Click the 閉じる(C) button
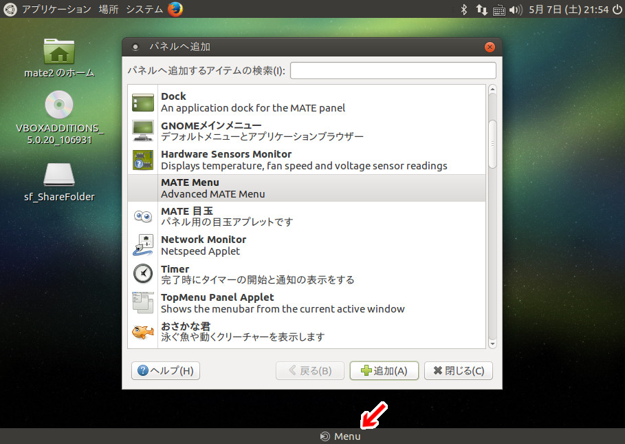This screenshot has width=625, height=444. pos(459,370)
